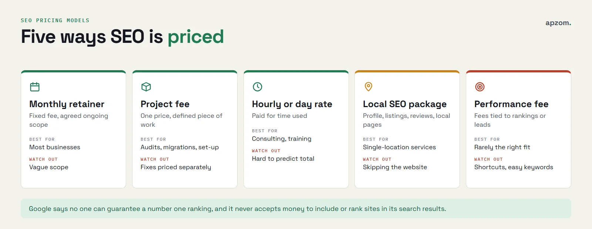Click 'Single-location services' text
This screenshot has width=592, height=229.
(399, 147)
